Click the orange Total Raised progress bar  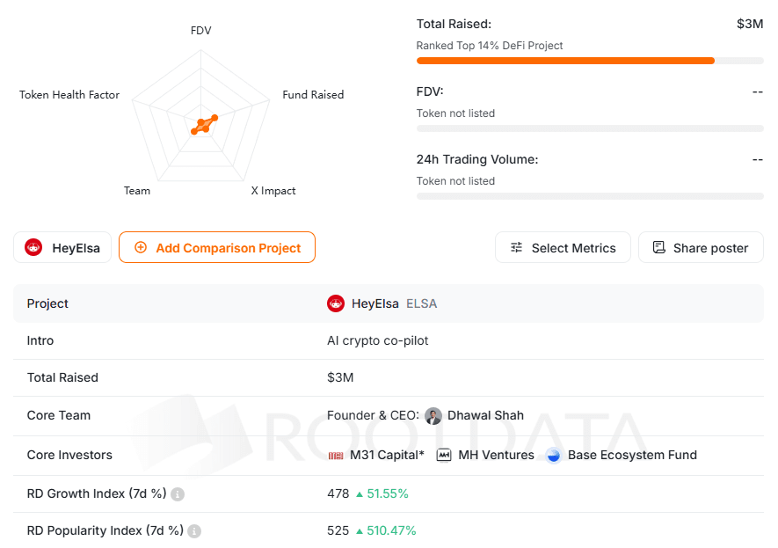point(565,61)
